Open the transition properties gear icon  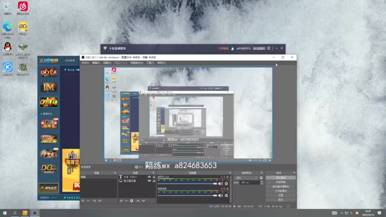261,177
